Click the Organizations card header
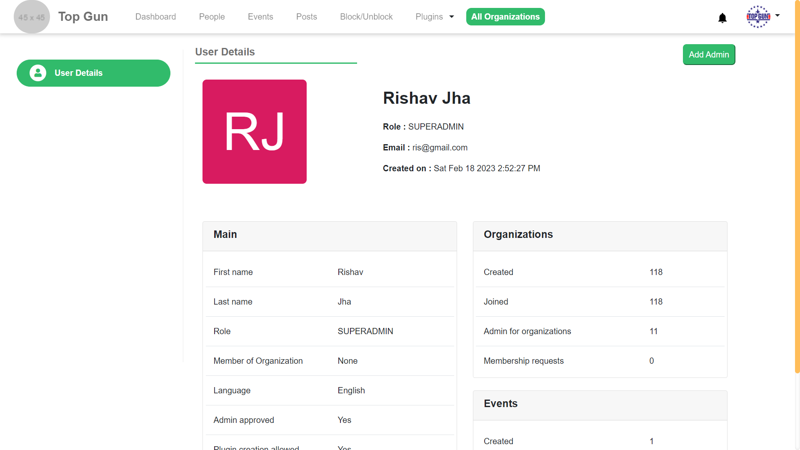 click(600, 236)
